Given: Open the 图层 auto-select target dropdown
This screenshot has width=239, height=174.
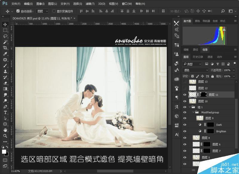Looking at the screenshot, I should click(42, 11).
